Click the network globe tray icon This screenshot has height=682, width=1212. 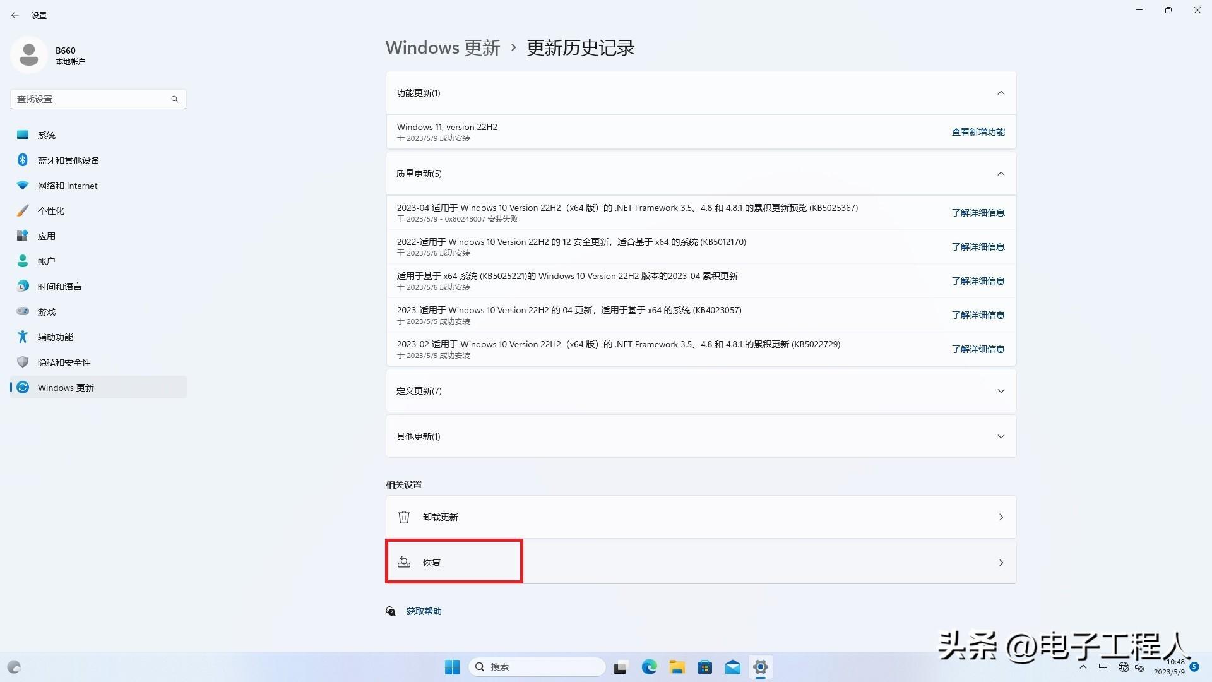(x=1123, y=667)
